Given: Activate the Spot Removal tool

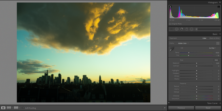Looking at the screenshot, I should pyautogui.click(x=177, y=29).
